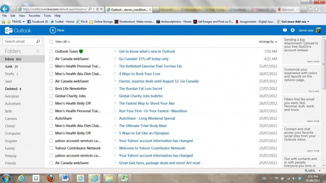Open Windows Start button
The image size is (326, 183).
coord(6,178)
